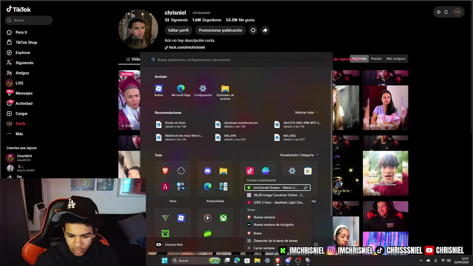
Task: Open pinned Explorador de archivos
Action: tap(225, 92)
